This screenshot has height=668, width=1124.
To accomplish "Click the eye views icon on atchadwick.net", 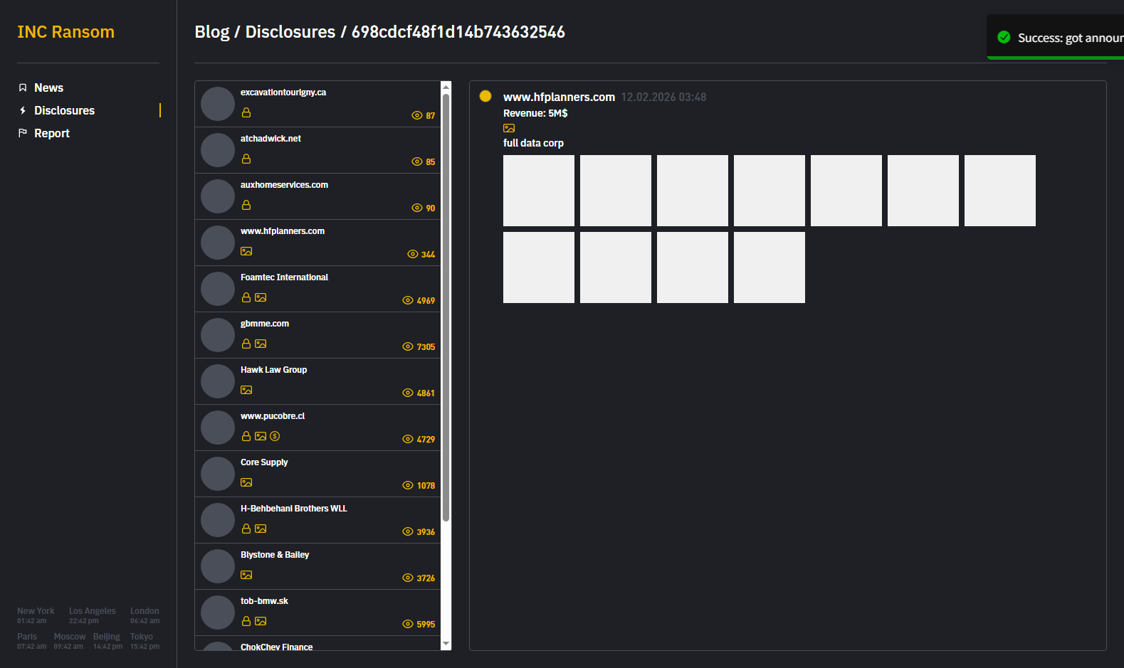I will tap(417, 161).
